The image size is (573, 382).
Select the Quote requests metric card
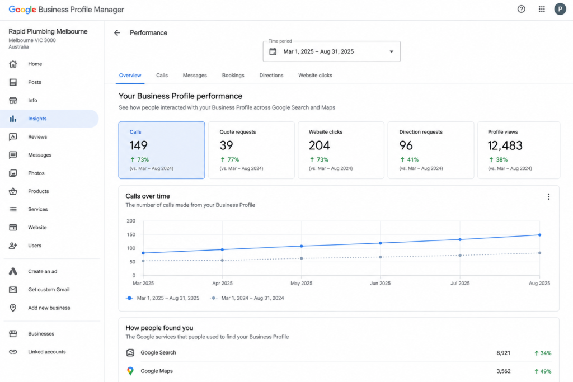[251, 150]
